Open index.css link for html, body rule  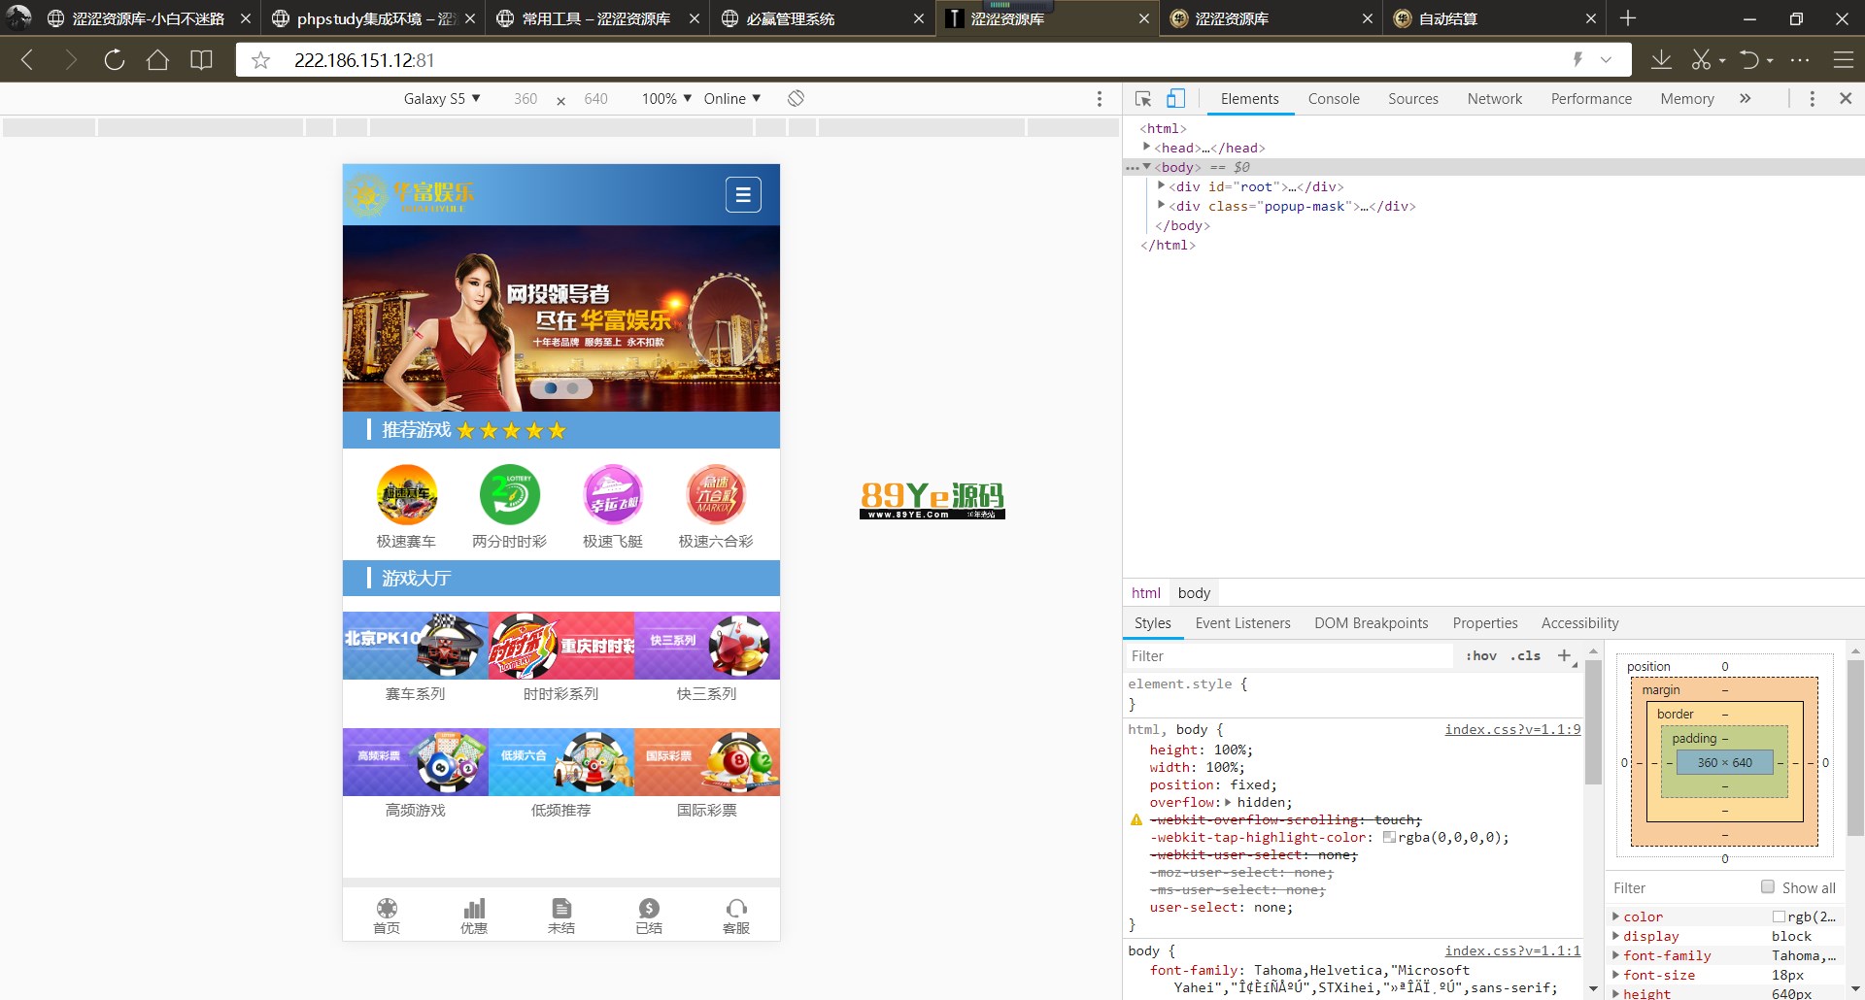pyautogui.click(x=1511, y=730)
